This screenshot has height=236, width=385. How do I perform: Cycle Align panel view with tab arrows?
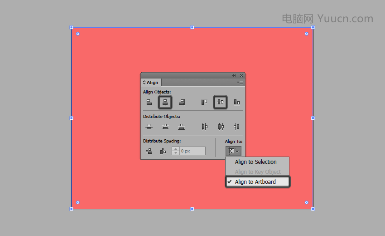pos(144,83)
